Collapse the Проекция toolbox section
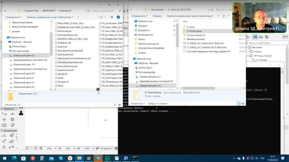This screenshot has height=162, width=289. [x=2, y=109]
